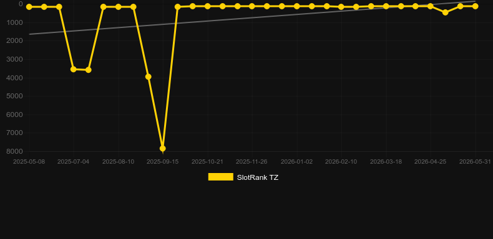Click the yellow SlotRank TZ legend swatch
This screenshot has height=239, width=493.
coord(221,177)
